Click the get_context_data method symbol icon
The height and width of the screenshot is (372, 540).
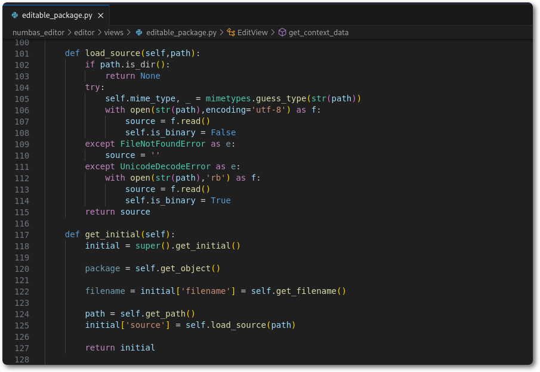(x=282, y=32)
